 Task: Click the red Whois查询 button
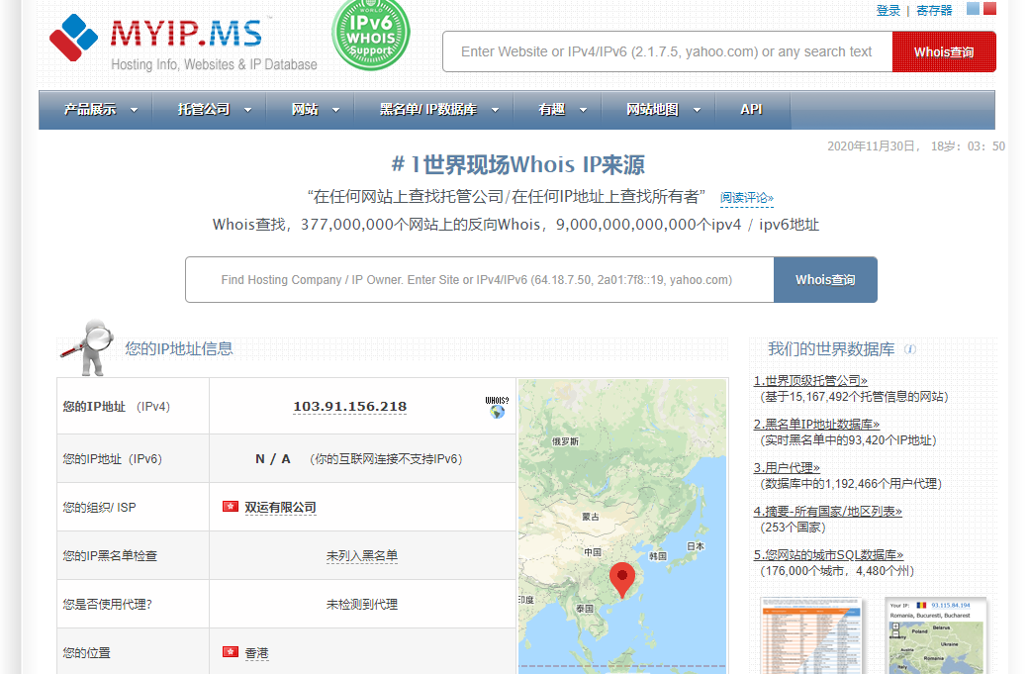point(944,51)
